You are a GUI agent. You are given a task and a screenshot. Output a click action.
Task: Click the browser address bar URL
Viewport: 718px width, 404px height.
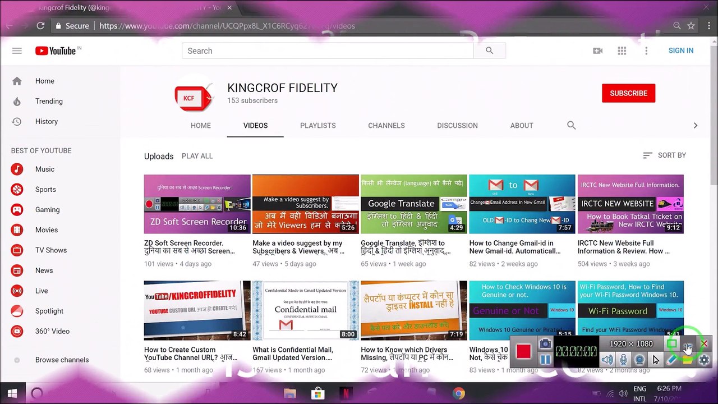[227, 26]
